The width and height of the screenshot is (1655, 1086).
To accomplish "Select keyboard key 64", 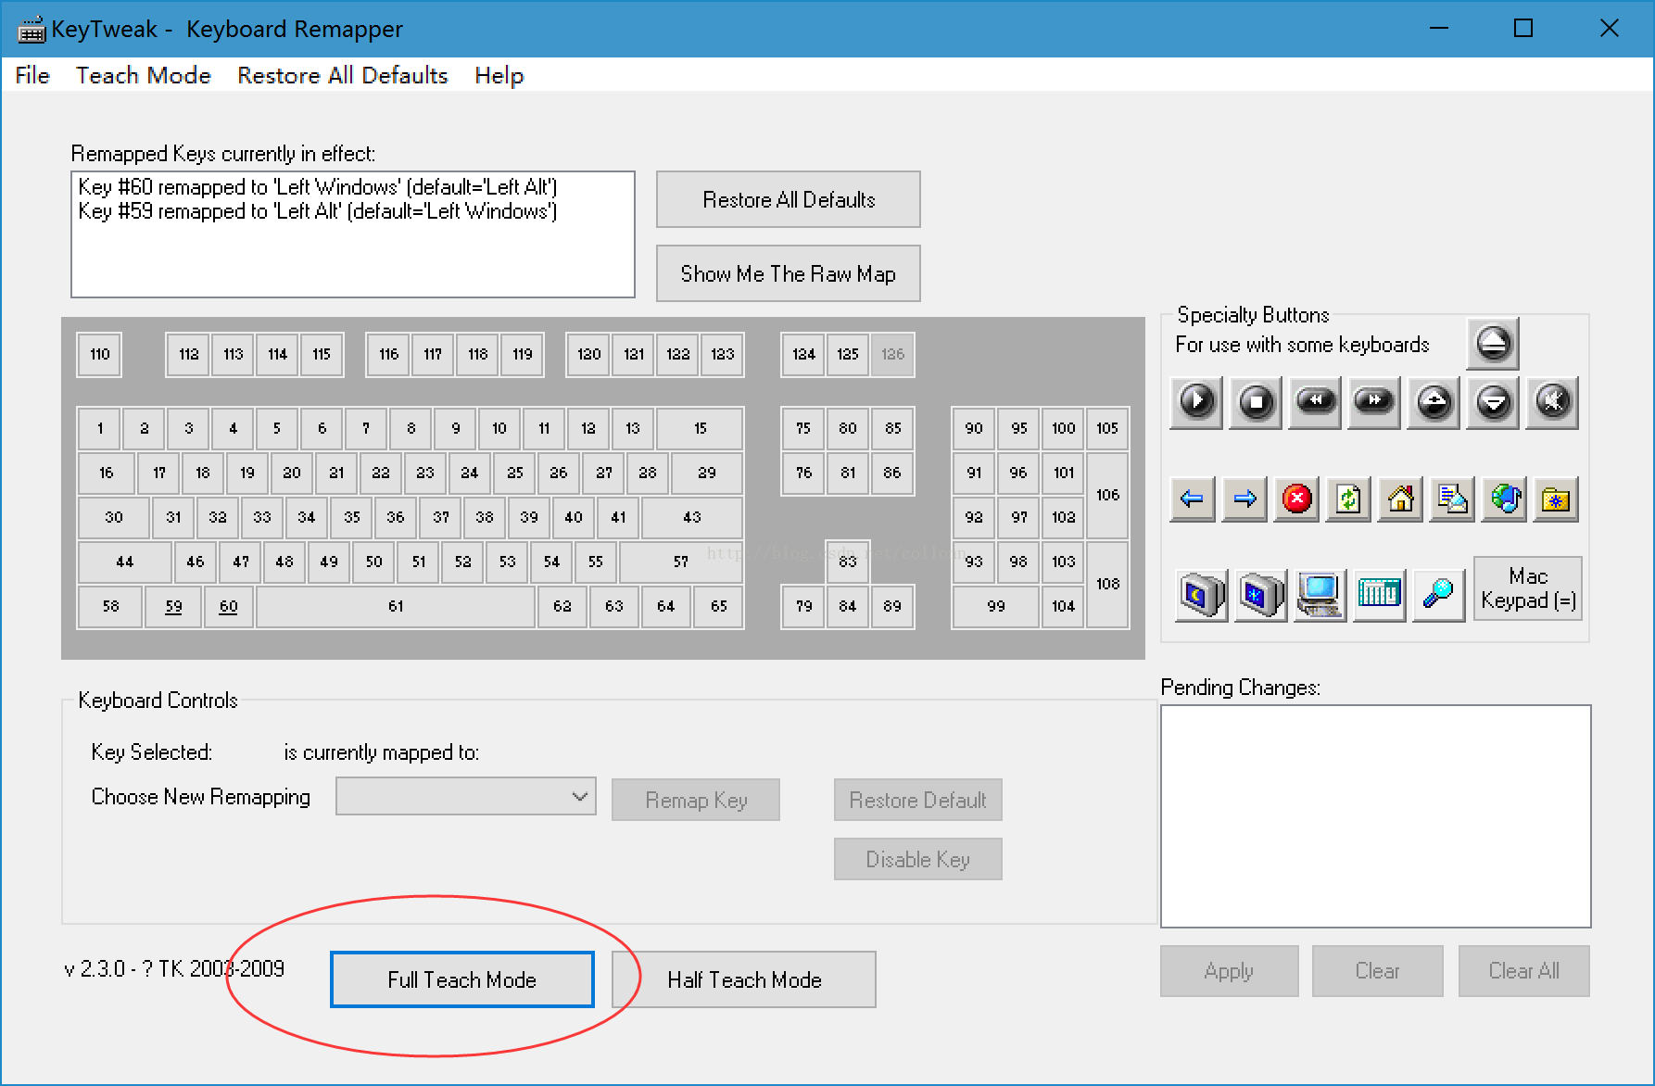I will 666,606.
